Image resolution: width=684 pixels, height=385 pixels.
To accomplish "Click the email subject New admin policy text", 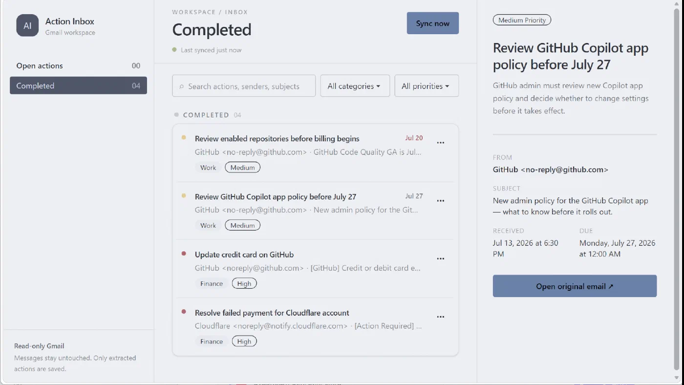I will 571,206.
